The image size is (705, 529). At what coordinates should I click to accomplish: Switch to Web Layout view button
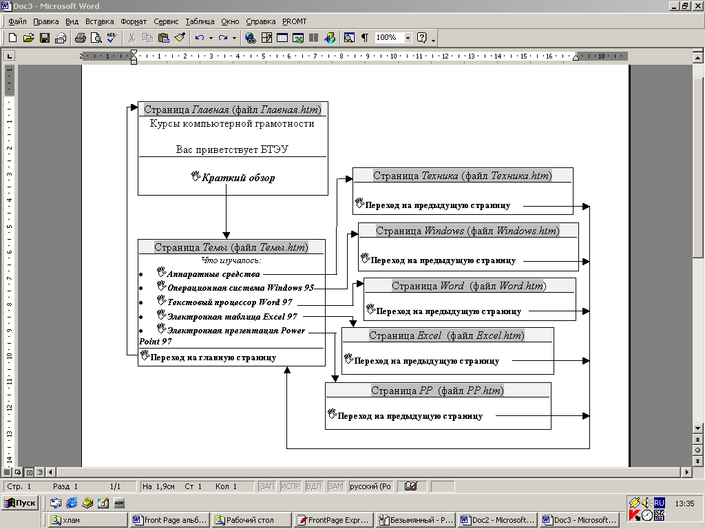(17, 472)
